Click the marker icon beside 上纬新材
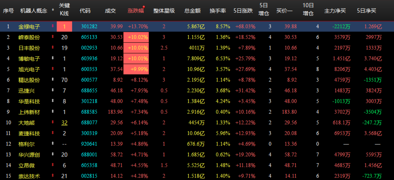Viewport: 394px width, 180px height. 53,112
